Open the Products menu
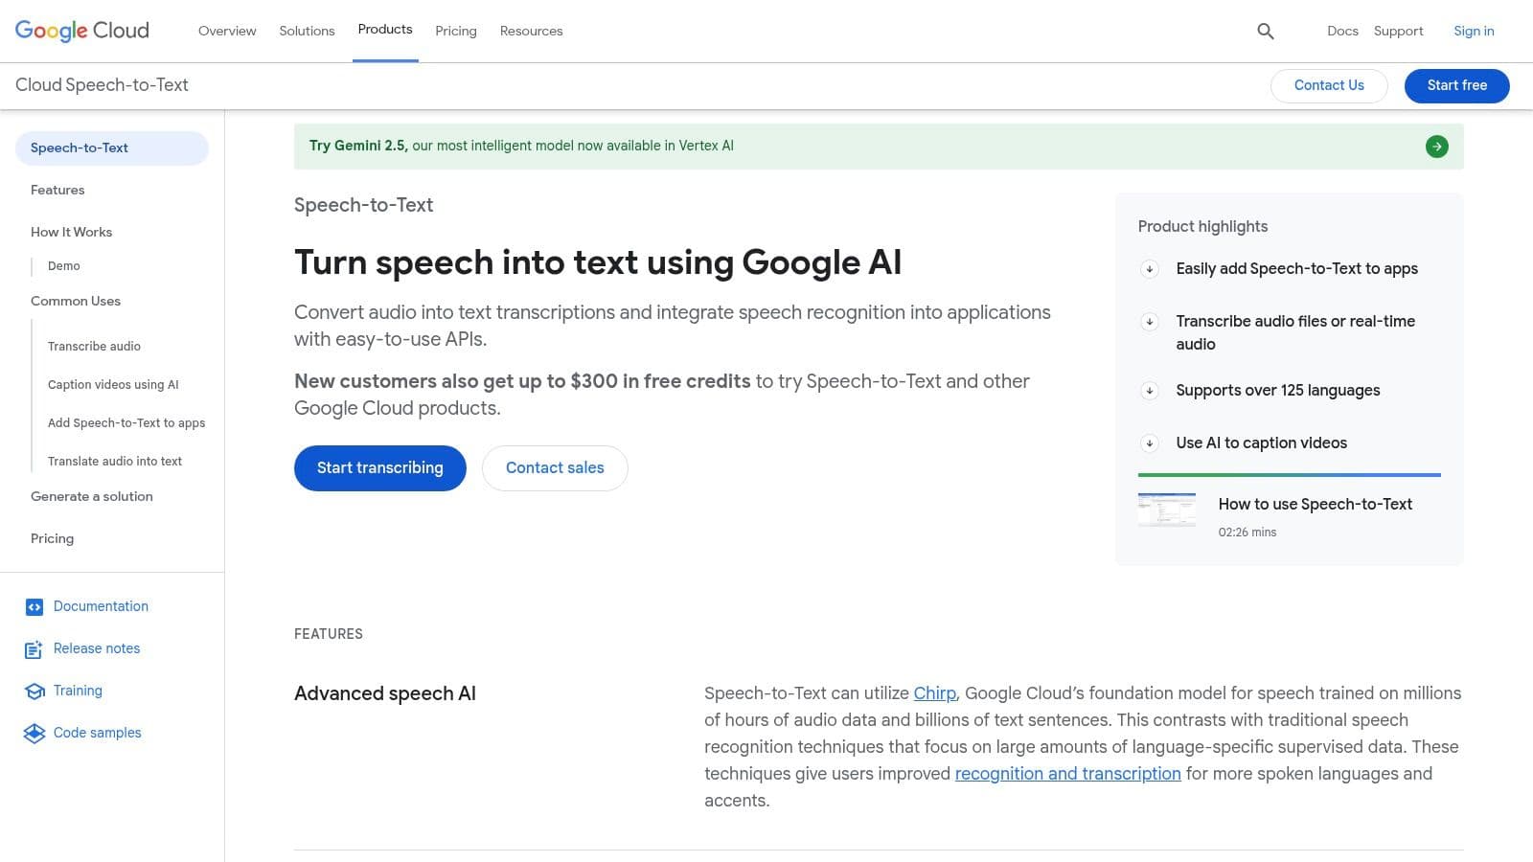 click(x=385, y=30)
